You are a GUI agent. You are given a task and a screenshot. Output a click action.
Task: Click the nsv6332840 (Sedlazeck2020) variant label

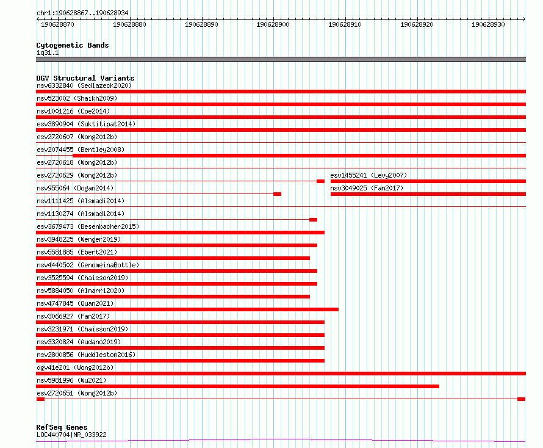84,85
